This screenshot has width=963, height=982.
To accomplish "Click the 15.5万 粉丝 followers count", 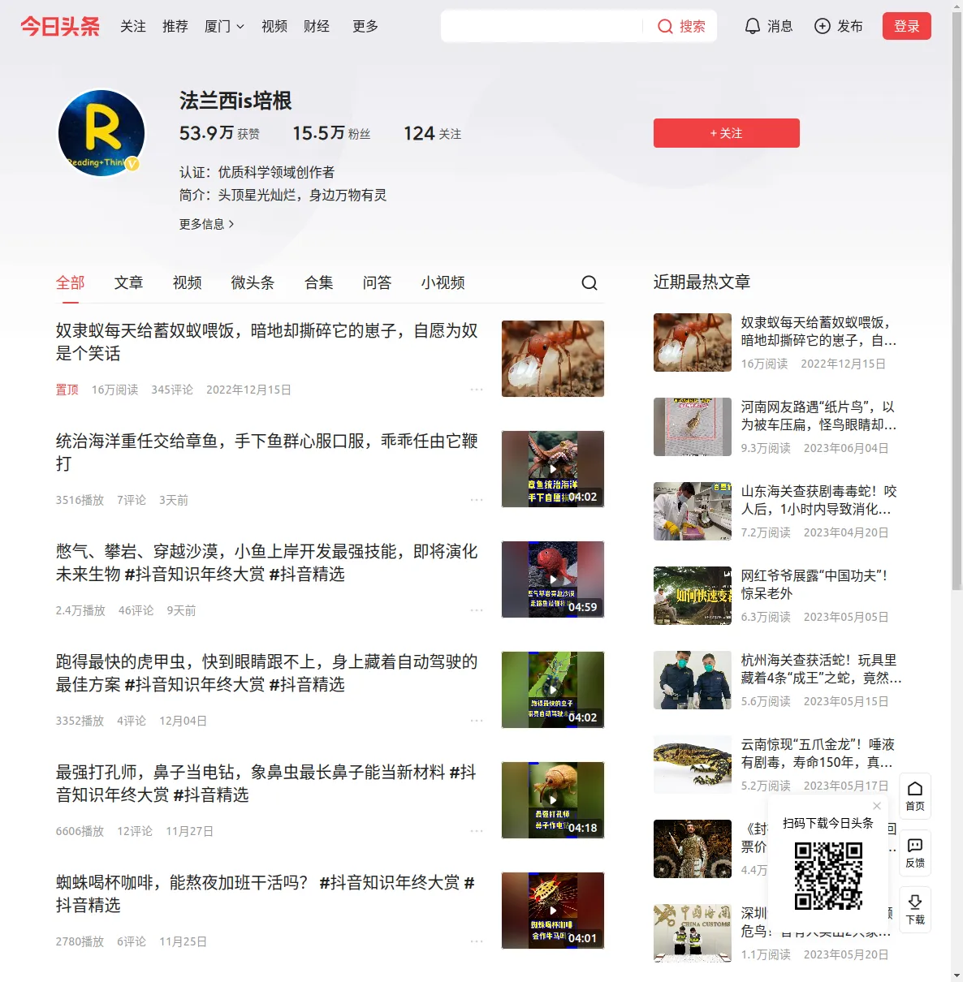I will (x=331, y=133).
